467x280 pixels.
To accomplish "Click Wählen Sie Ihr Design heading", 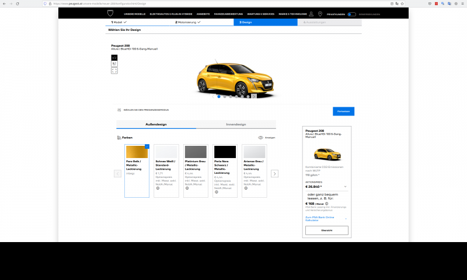I will point(124,30).
